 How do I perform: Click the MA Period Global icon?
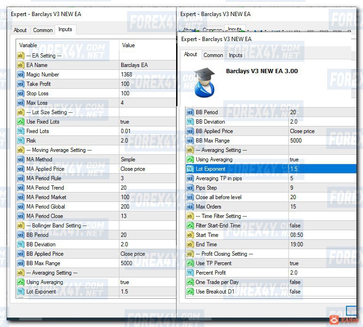[x=20, y=207]
